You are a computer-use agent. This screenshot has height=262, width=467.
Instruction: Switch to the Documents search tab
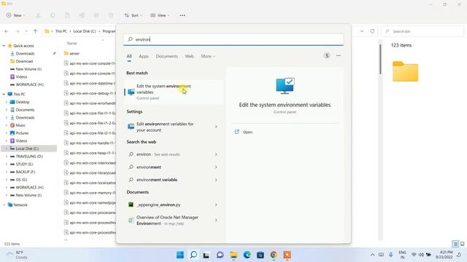pyautogui.click(x=167, y=56)
